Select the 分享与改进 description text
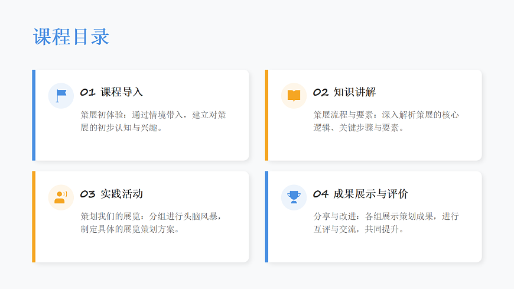 pos(386,222)
